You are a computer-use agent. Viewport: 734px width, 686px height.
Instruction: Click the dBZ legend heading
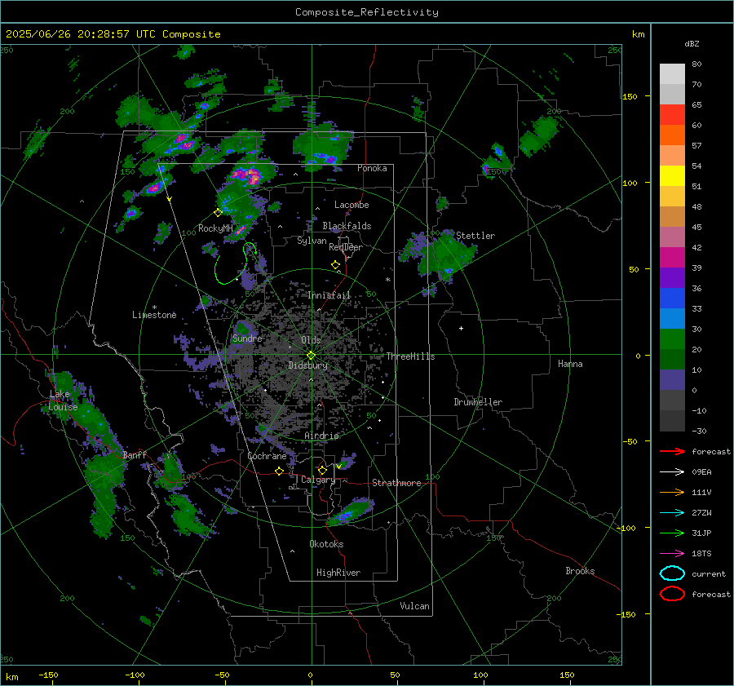pos(692,44)
